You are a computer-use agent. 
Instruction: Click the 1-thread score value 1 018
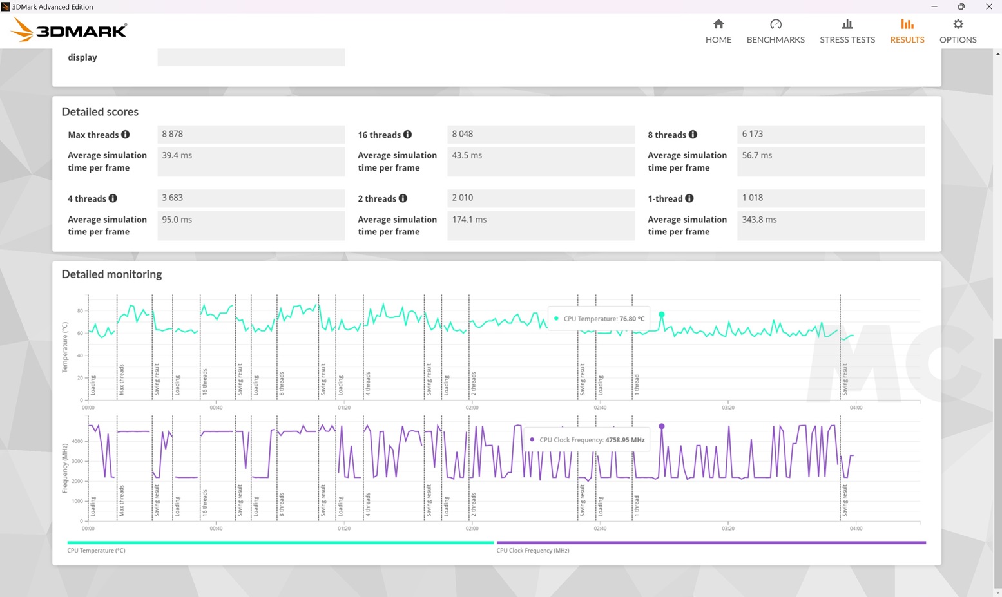pos(830,198)
